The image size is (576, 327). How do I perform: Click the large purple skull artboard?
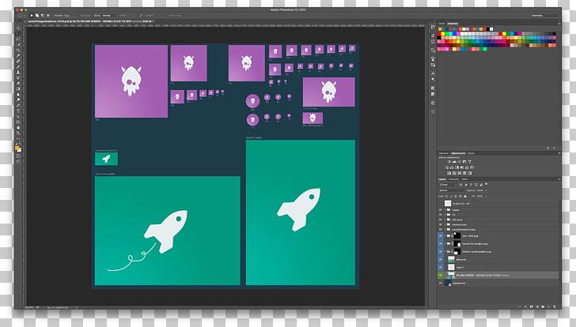coord(131,81)
